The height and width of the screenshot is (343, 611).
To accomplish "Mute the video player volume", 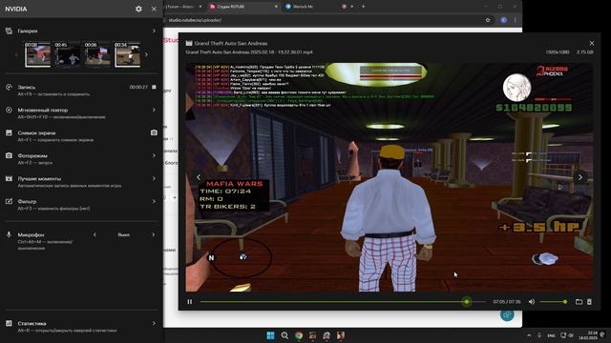I will [532, 302].
